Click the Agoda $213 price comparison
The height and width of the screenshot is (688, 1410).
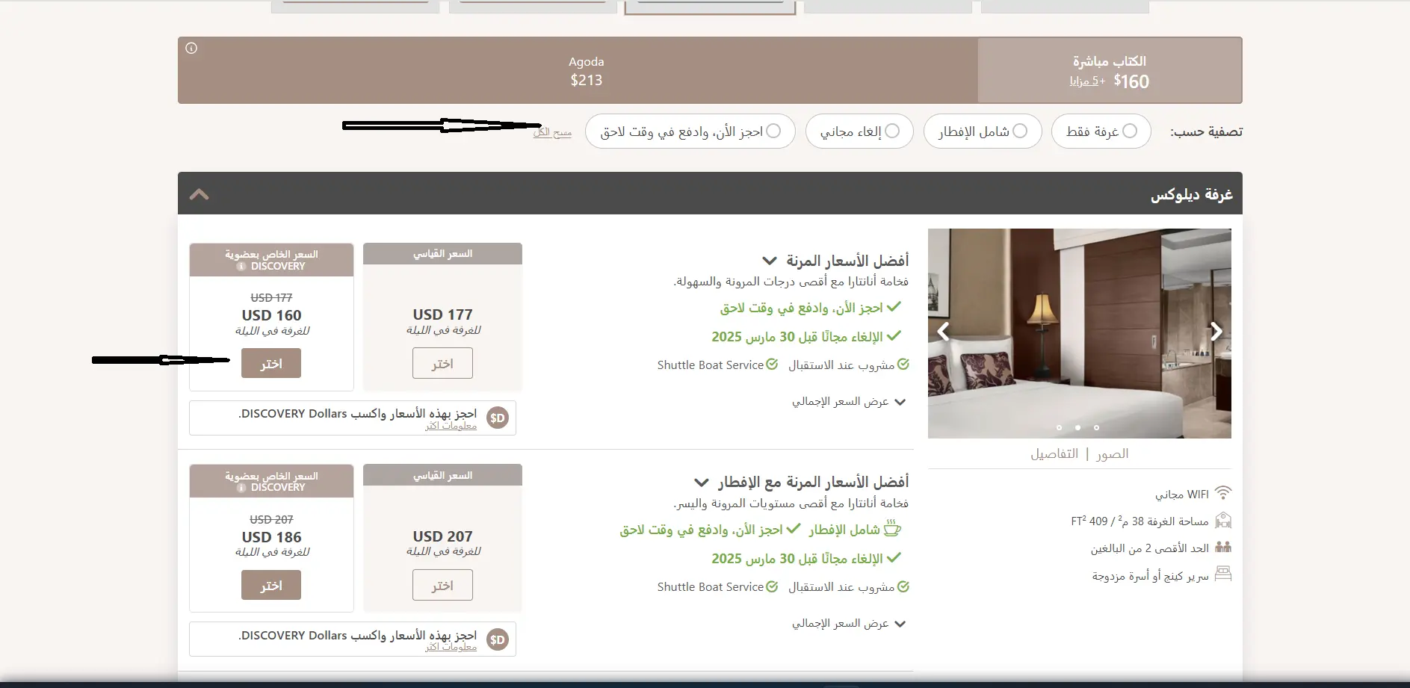[x=586, y=71]
